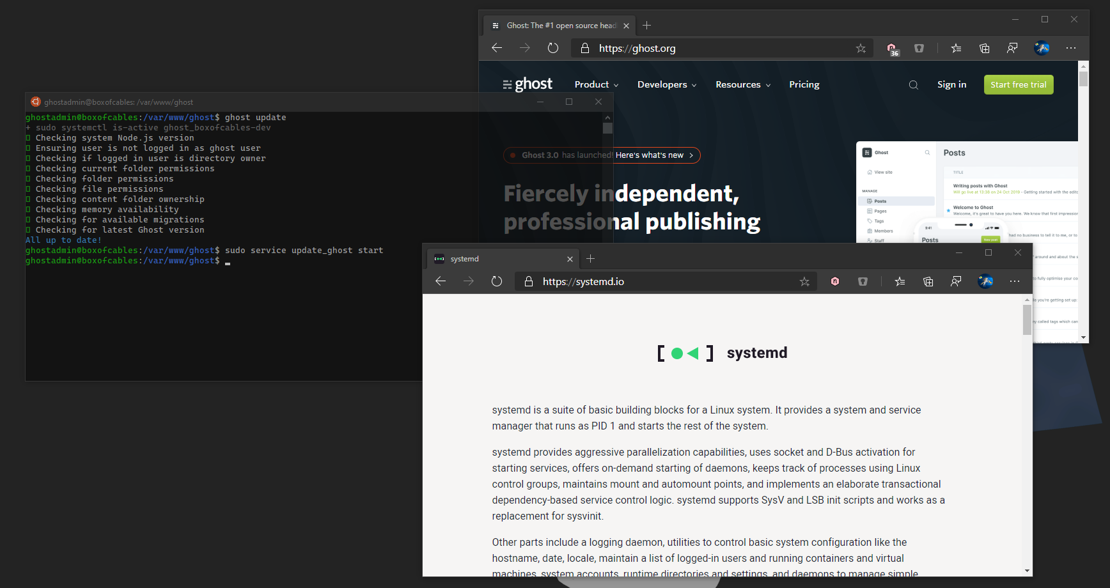
Task: Go back in the systemd browser window
Action: coord(441,281)
